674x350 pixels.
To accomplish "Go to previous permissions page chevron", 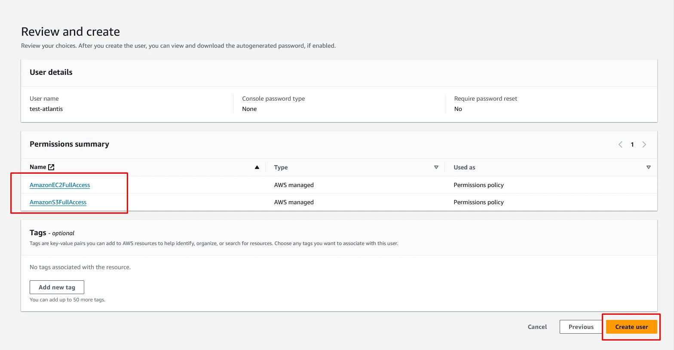I will 620,144.
